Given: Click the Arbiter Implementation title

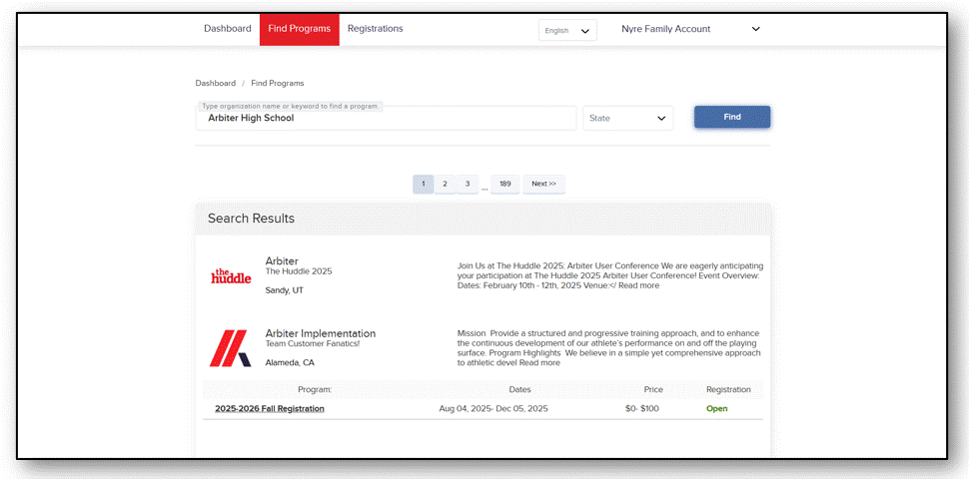Looking at the screenshot, I should point(320,333).
